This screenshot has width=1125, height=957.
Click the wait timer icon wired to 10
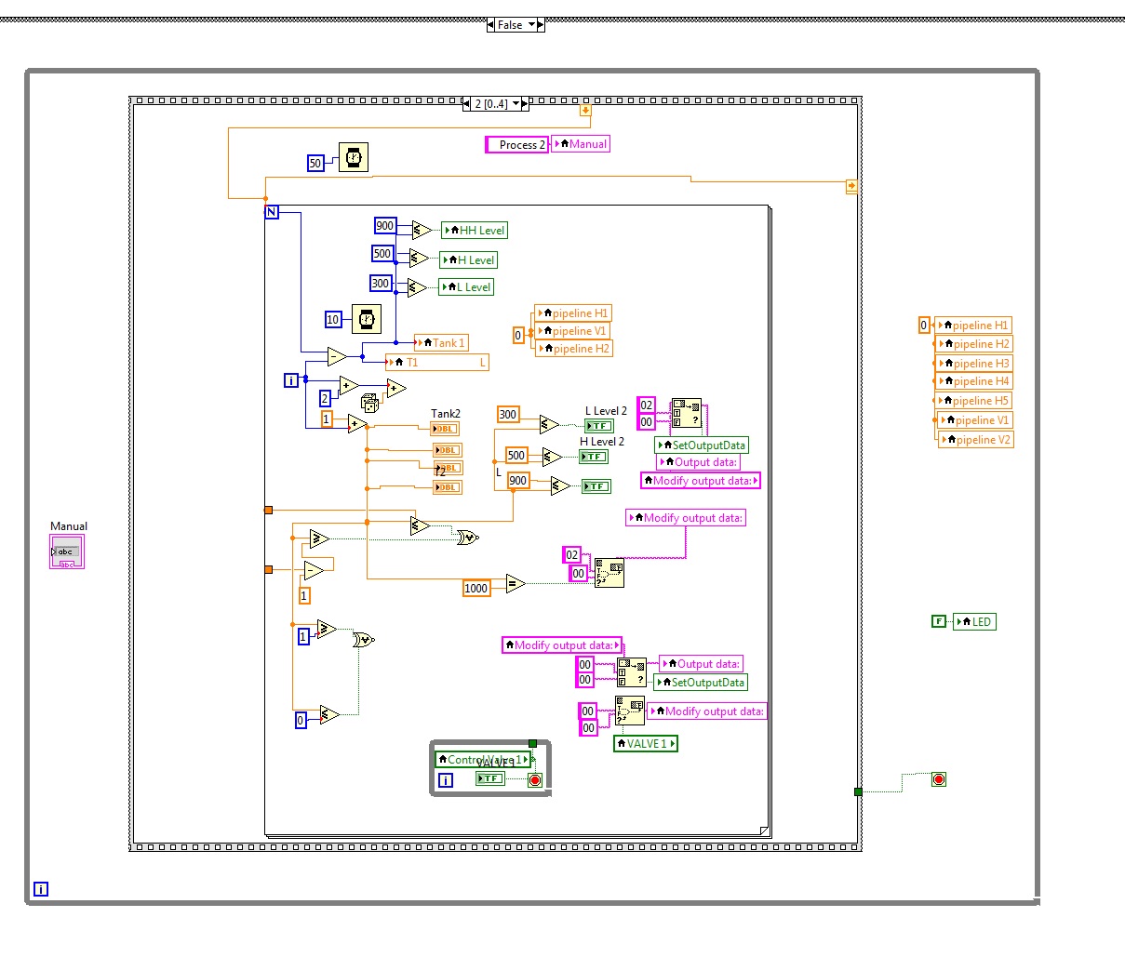pos(367,319)
